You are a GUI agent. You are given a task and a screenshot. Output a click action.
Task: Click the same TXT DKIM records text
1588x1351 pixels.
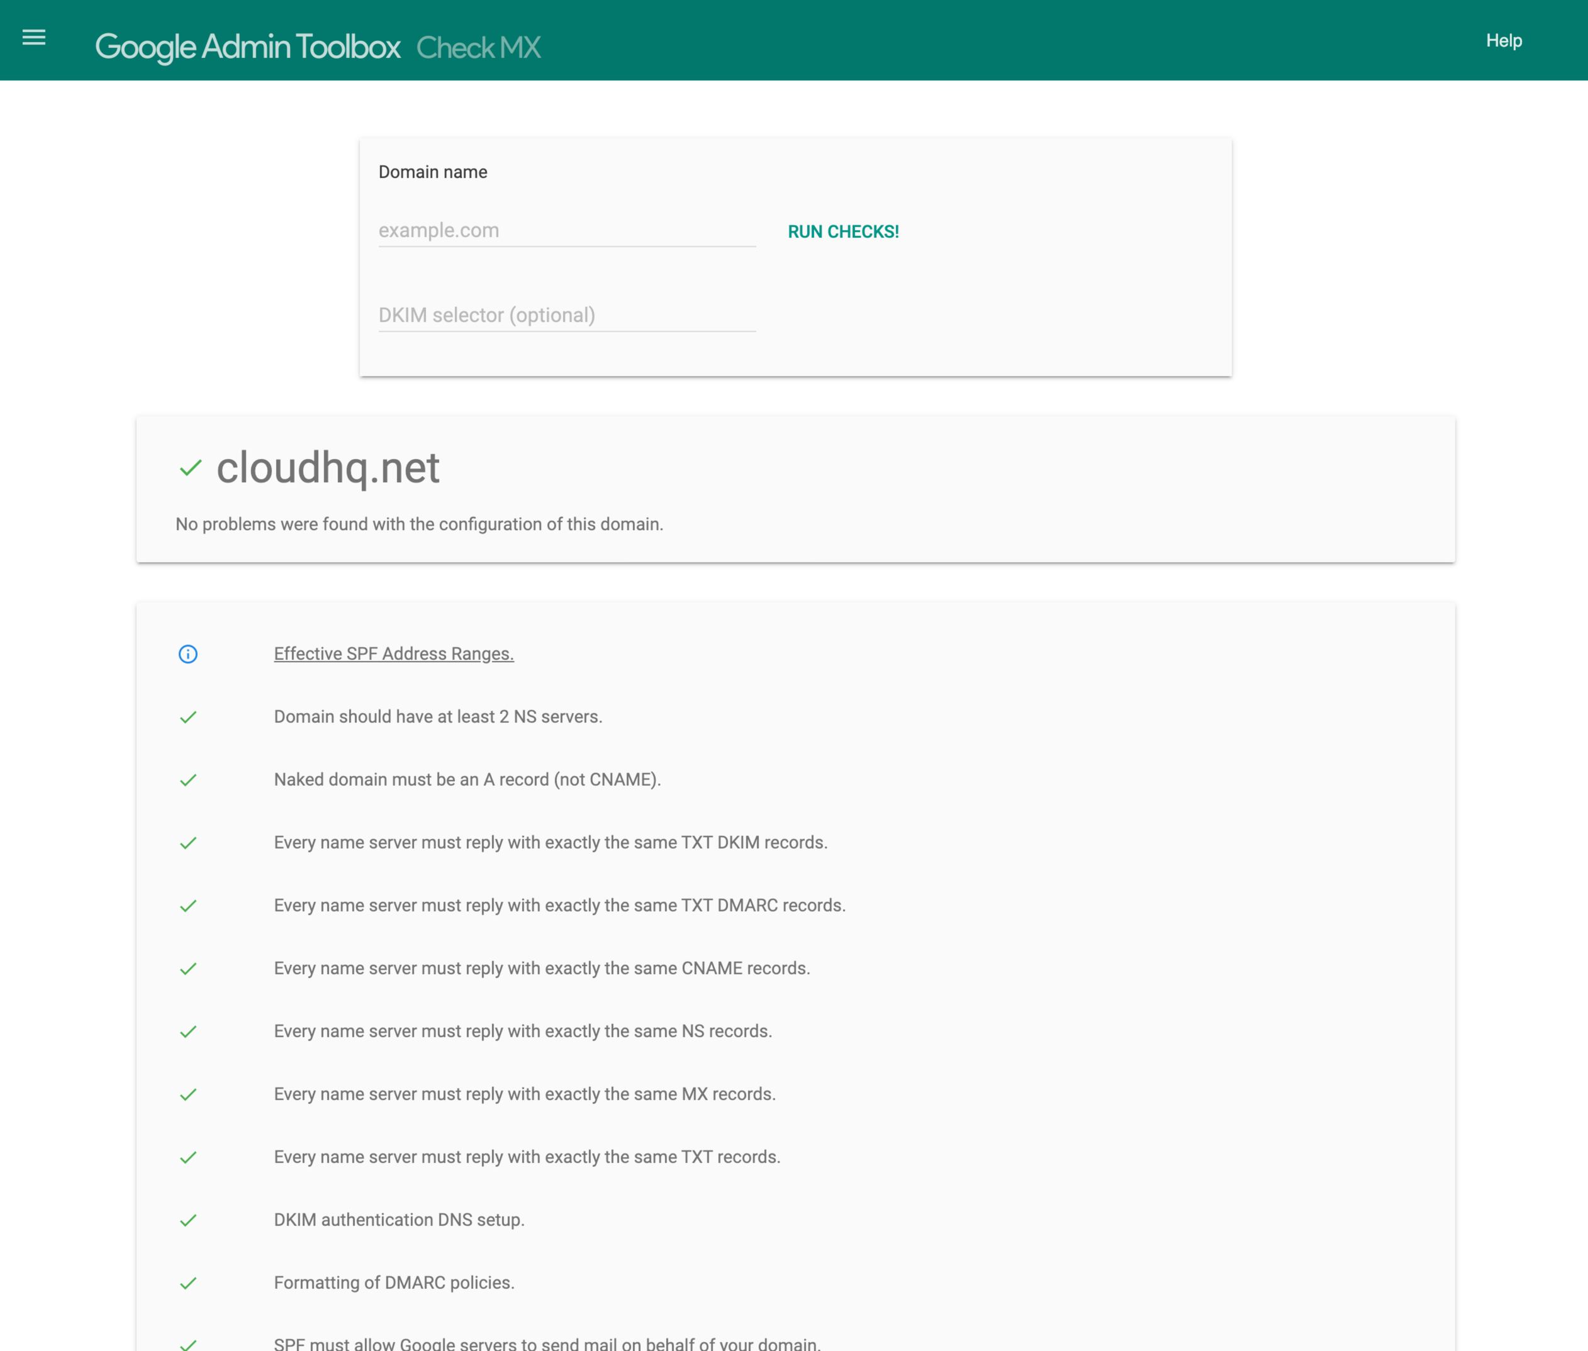551,842
